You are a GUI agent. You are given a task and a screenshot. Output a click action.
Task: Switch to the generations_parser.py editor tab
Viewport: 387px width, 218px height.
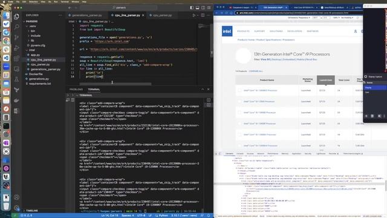87,15
